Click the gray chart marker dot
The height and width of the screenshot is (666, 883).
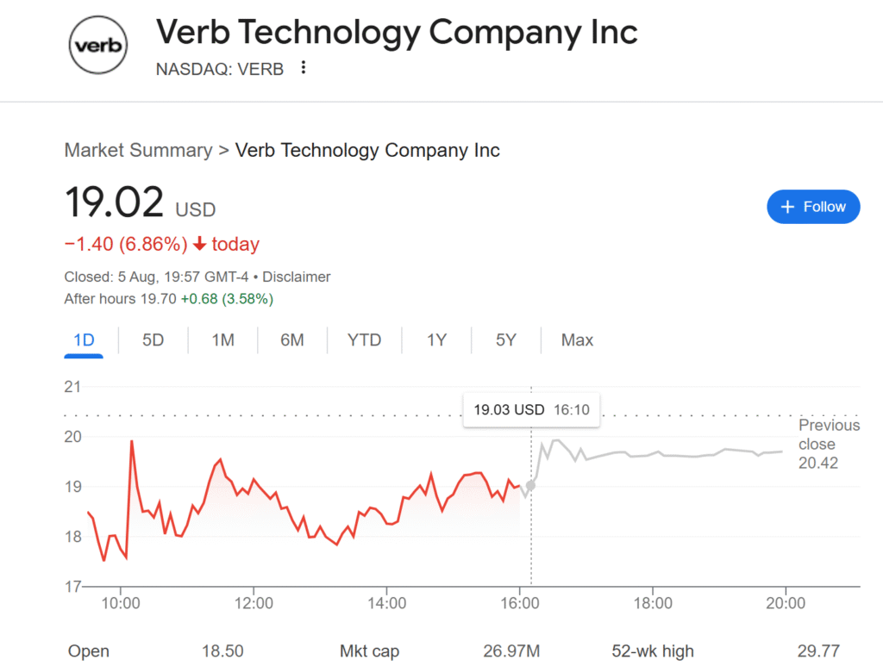point(530,486)
